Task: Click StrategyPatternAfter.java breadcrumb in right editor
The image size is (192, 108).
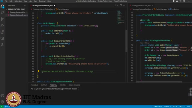Action: pos(142,9)
